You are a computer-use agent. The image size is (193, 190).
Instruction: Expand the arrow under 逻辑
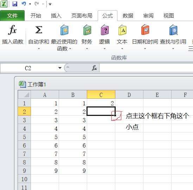(104, 49)
